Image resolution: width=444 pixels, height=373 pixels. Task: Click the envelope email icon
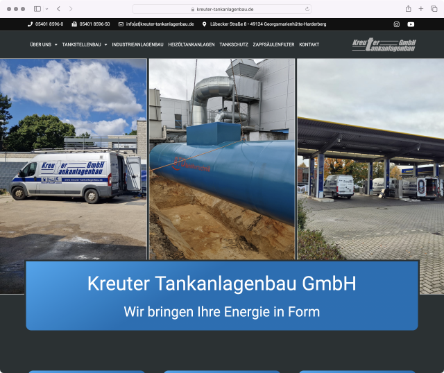click(121, 24)
